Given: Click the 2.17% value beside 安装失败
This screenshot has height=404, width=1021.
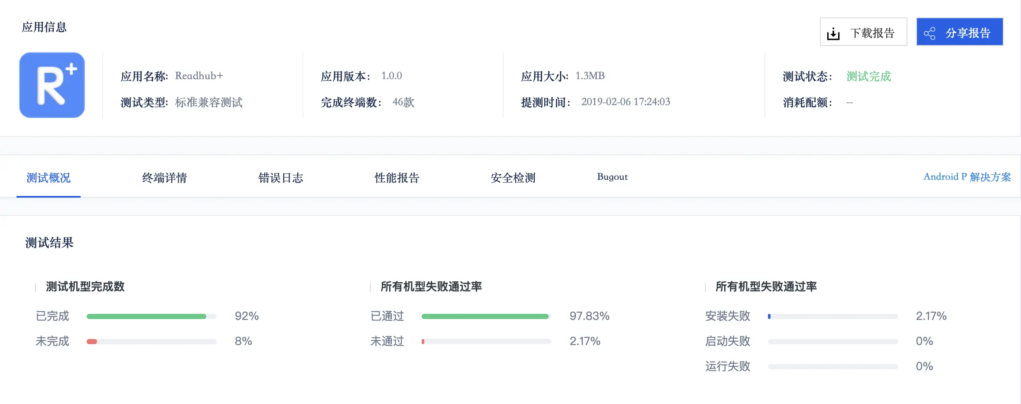Looking at the screenshot, I should [x=931, y=316].
